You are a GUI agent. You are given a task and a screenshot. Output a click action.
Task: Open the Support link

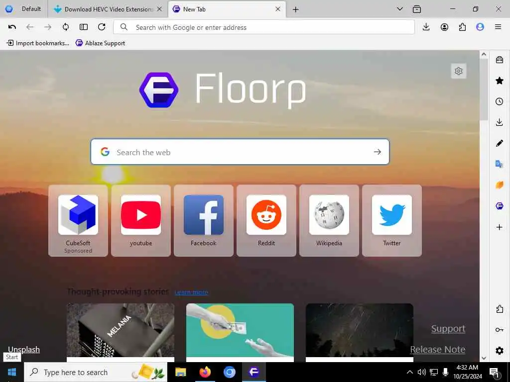pyautogui.click(x=448, y=329)
